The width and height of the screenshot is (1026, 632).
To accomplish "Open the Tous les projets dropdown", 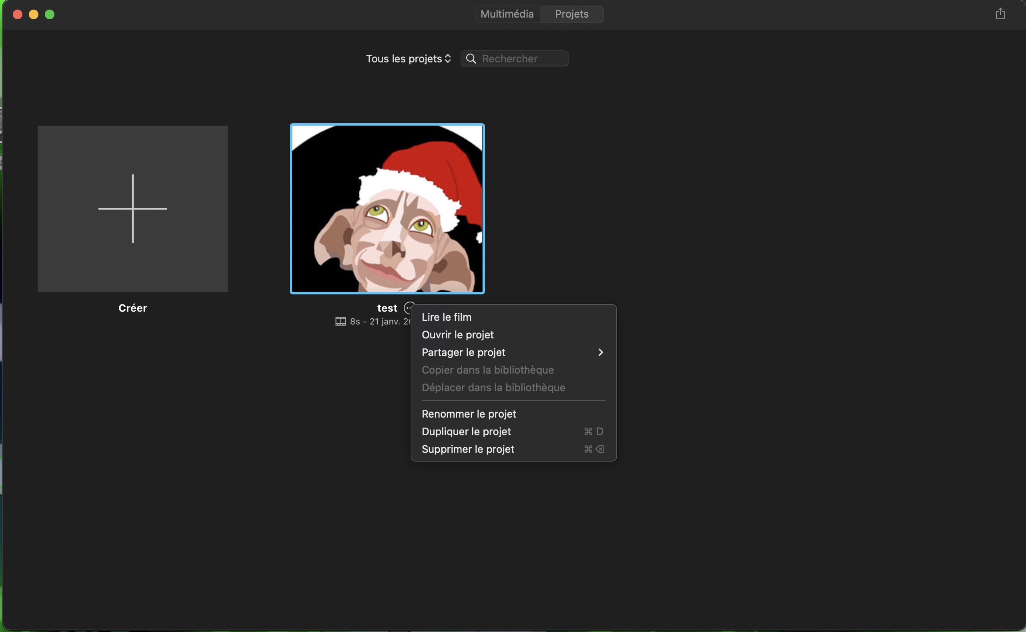I will tap(408, 58).
